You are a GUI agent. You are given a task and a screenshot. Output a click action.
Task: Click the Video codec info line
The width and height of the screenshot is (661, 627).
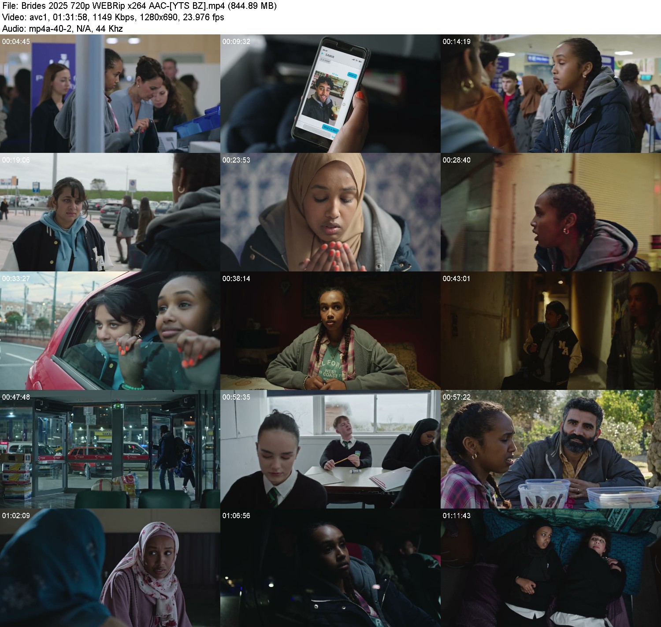click(x=113, y=17)
